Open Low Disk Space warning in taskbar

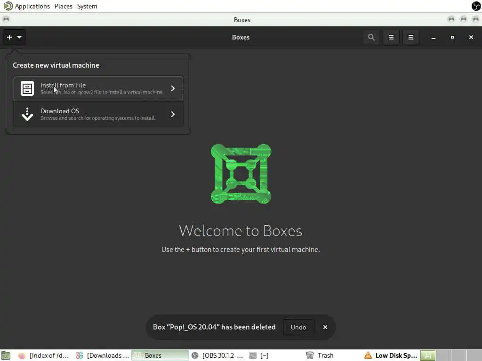pyautogui.click(x=390, y=355)
